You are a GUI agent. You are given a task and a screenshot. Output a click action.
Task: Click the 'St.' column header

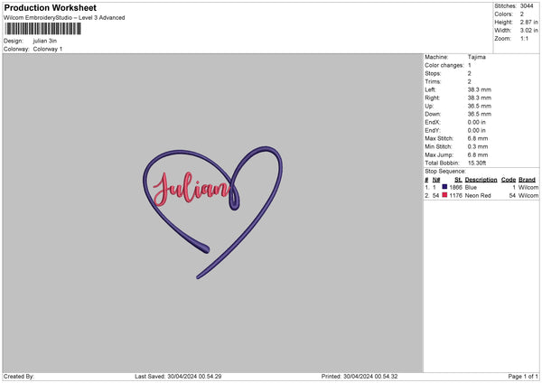(x=458, y=180)
